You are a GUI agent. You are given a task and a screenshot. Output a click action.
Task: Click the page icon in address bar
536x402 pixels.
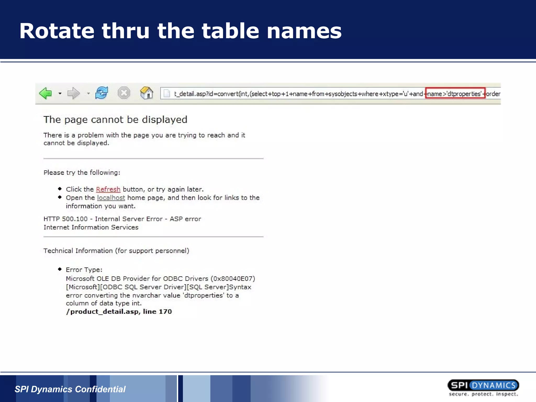pyautogui.click(x=167, y=93)
